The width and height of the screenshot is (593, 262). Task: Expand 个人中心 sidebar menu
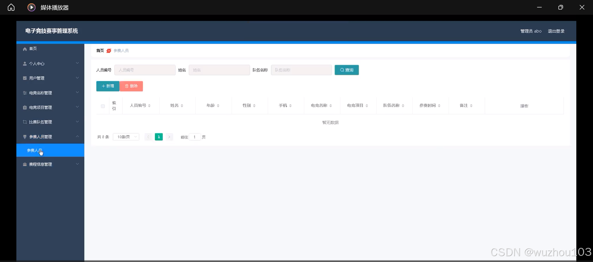tap(50, 63)
